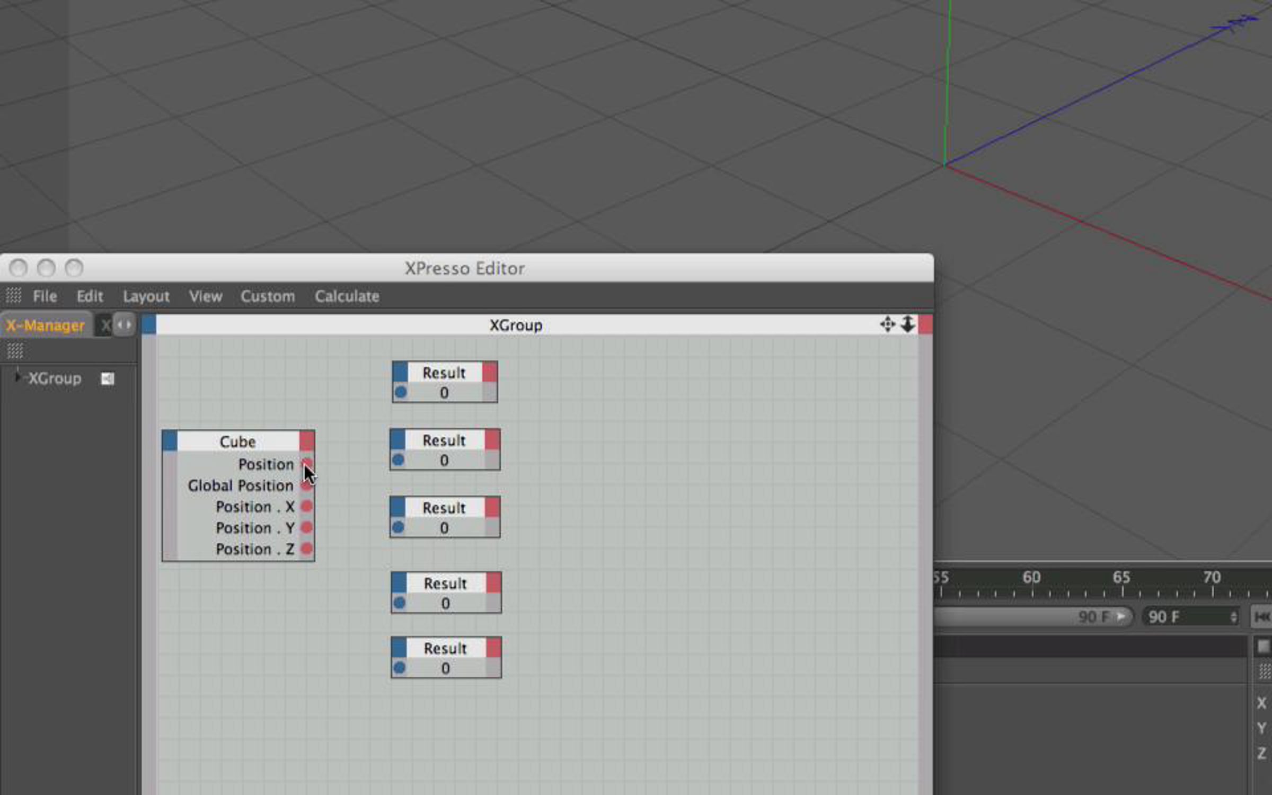The image size is (1272, 795).
Task: Select the topmost Result node title
Action: coord(444,373)
